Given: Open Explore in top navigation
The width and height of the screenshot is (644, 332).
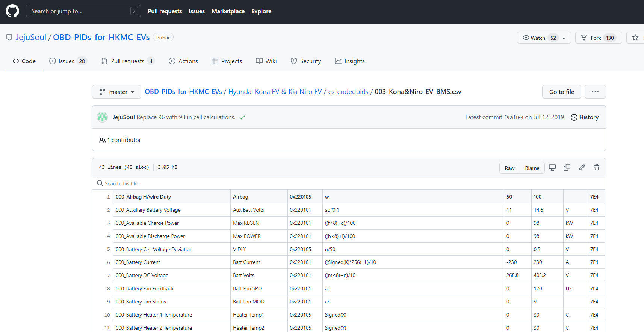Looking at the screenshot, I should click(262, 11).
